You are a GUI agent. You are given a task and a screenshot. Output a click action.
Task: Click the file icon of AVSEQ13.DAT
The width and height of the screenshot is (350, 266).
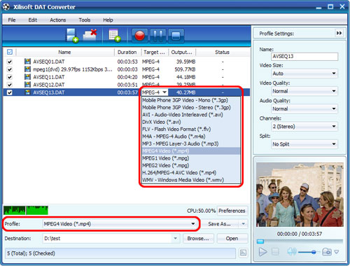pos(27,92)
